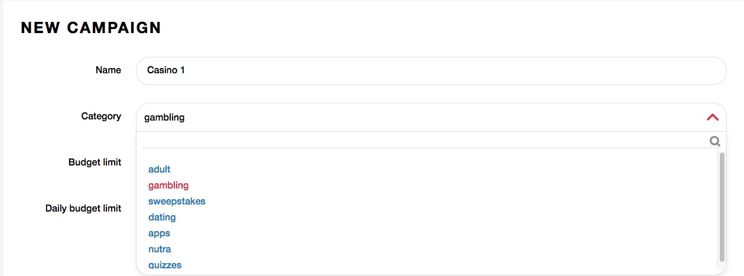Click the Daily budget limit label
This screenshot has height=276, width=744.
coord(83,208)
